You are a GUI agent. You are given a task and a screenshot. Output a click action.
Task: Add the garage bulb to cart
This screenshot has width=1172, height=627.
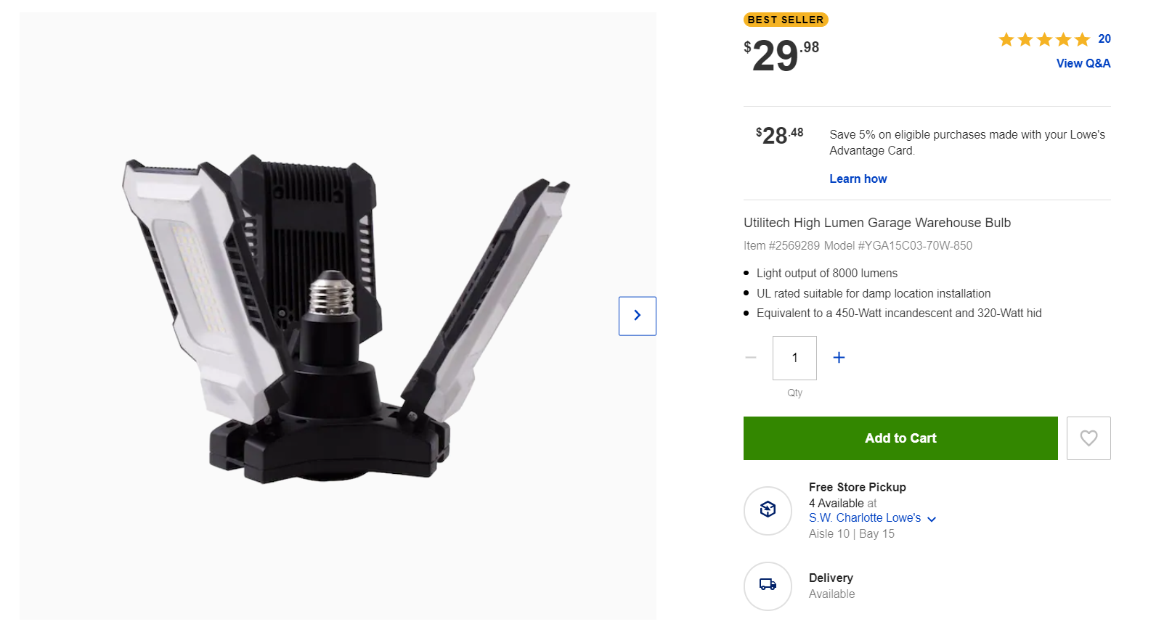pyautogui.click(x=900, y=438)
